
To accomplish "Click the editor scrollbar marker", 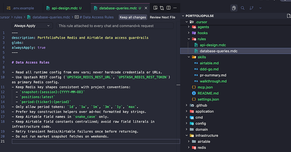I will coord(178,85).
